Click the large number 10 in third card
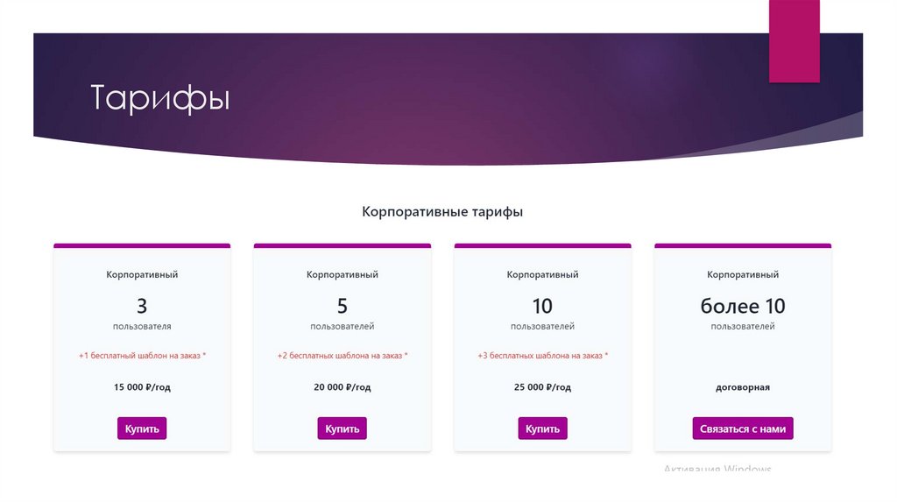This screenshot has height=503, width=897. tap(542, 306)
